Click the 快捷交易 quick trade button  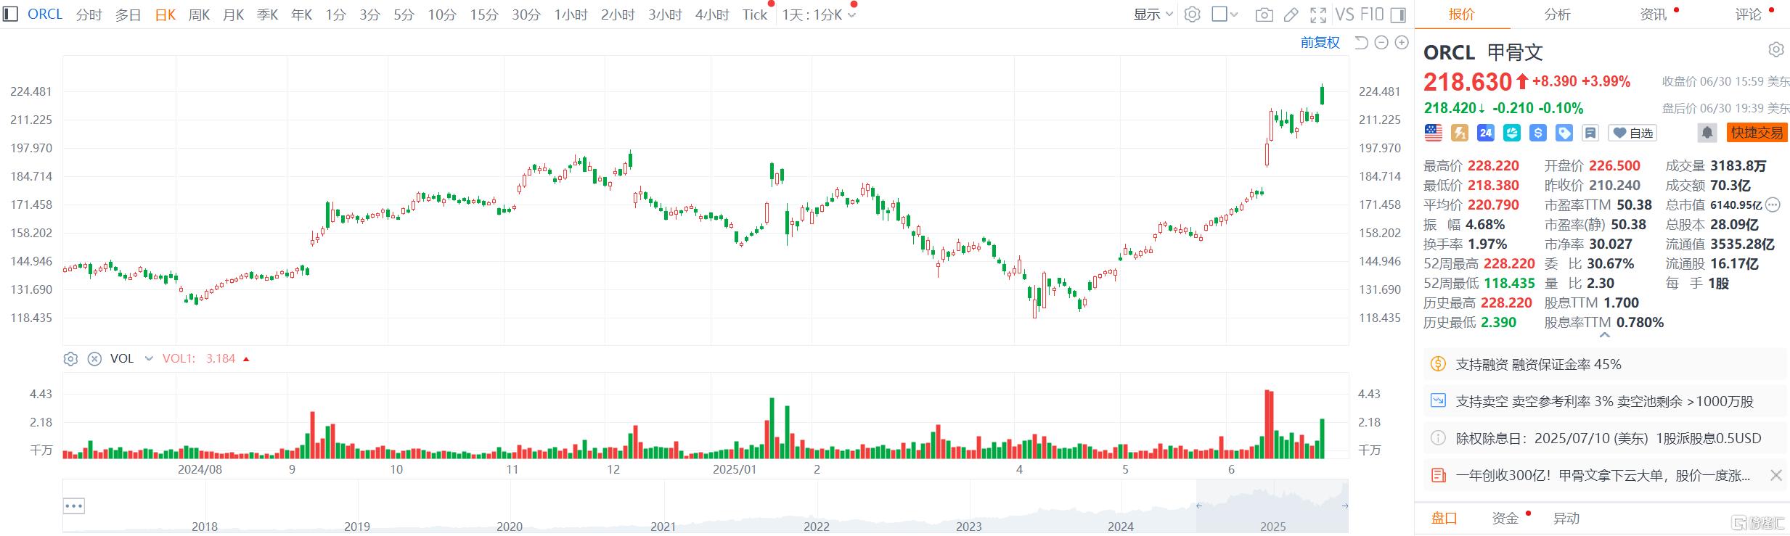click(x=1757, y=133)
